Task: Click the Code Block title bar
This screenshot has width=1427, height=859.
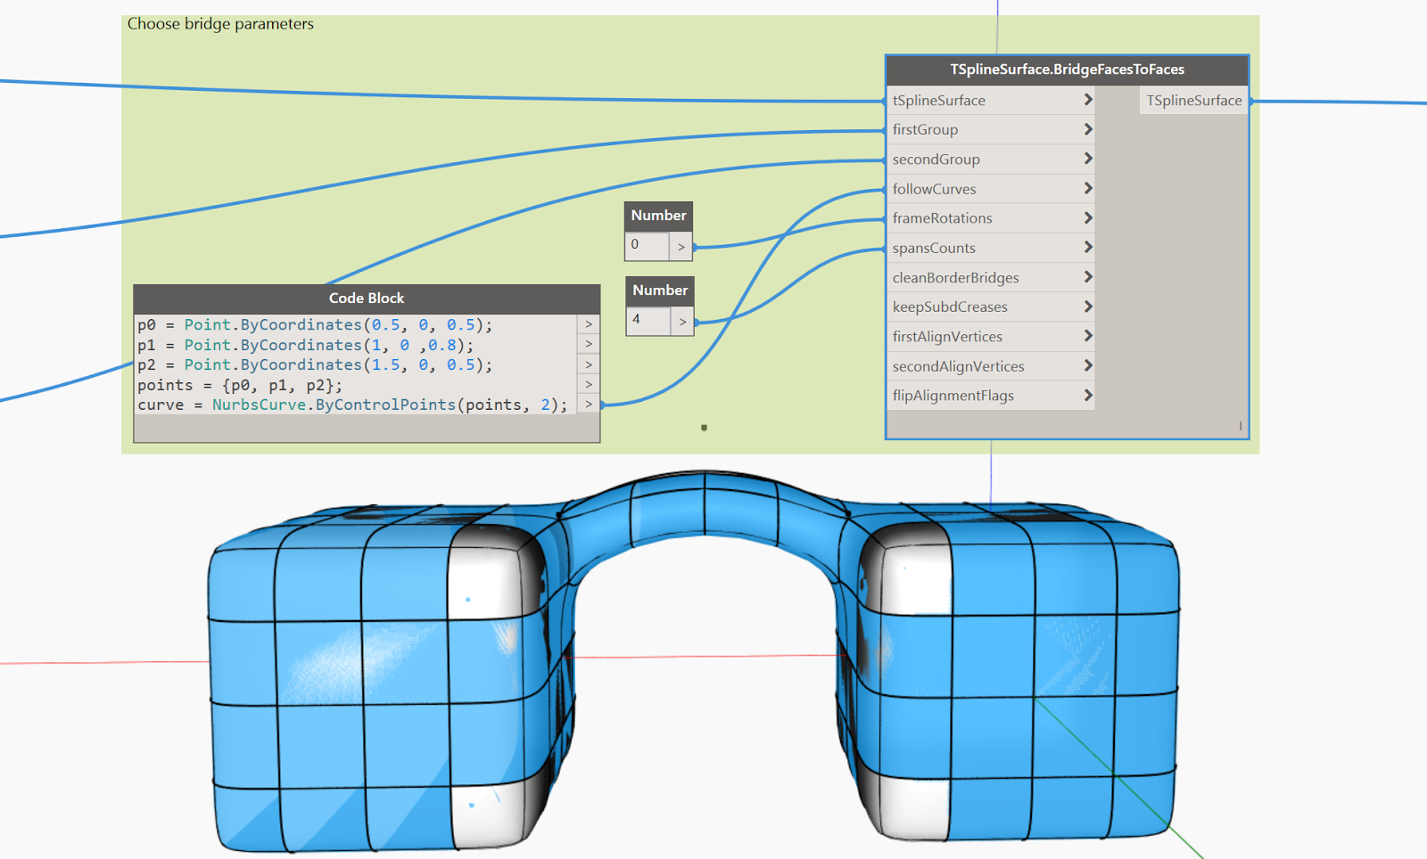Action: tap(366, 298)
